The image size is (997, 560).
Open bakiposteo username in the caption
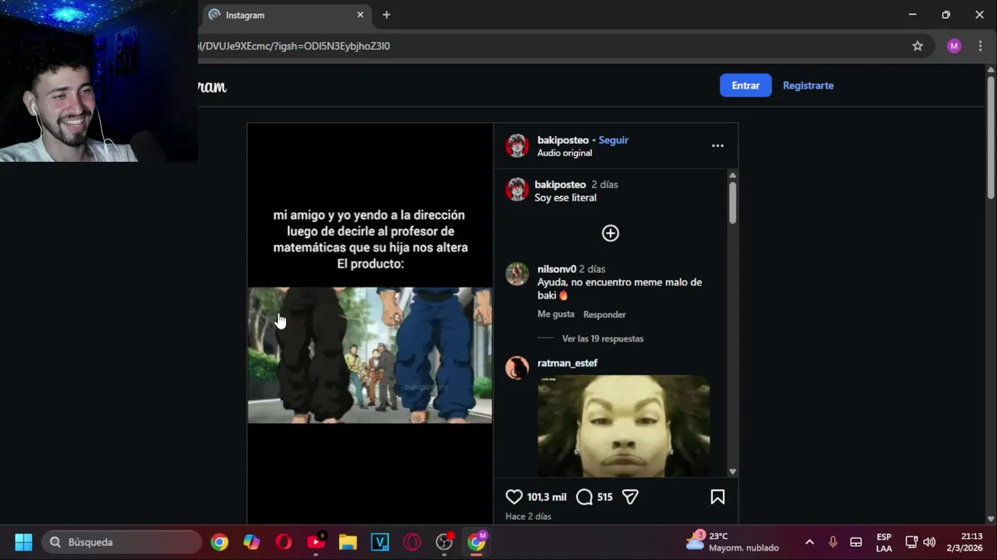click(x=560, y=184)
